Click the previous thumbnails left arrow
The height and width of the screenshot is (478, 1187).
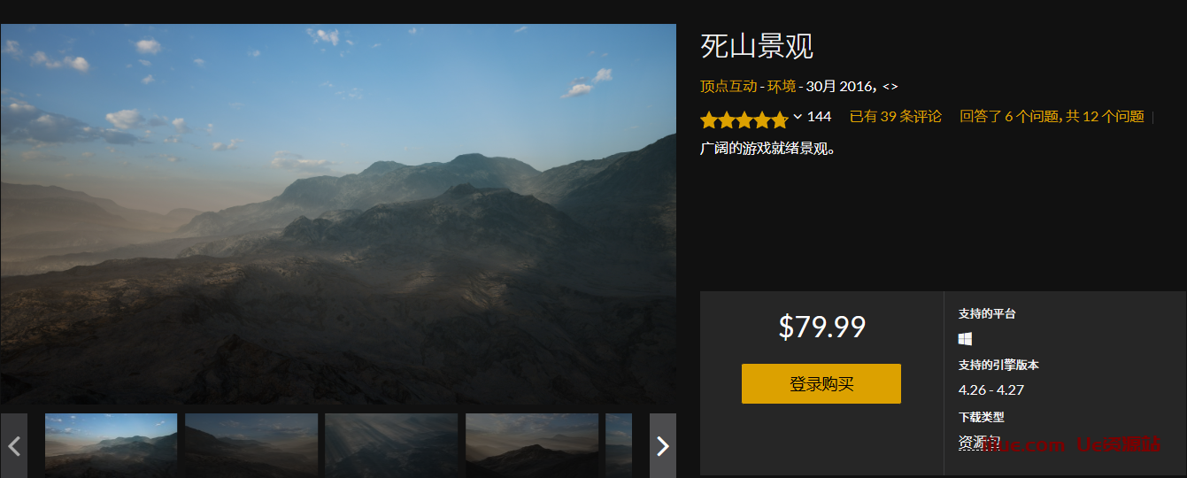coord(13,445)
